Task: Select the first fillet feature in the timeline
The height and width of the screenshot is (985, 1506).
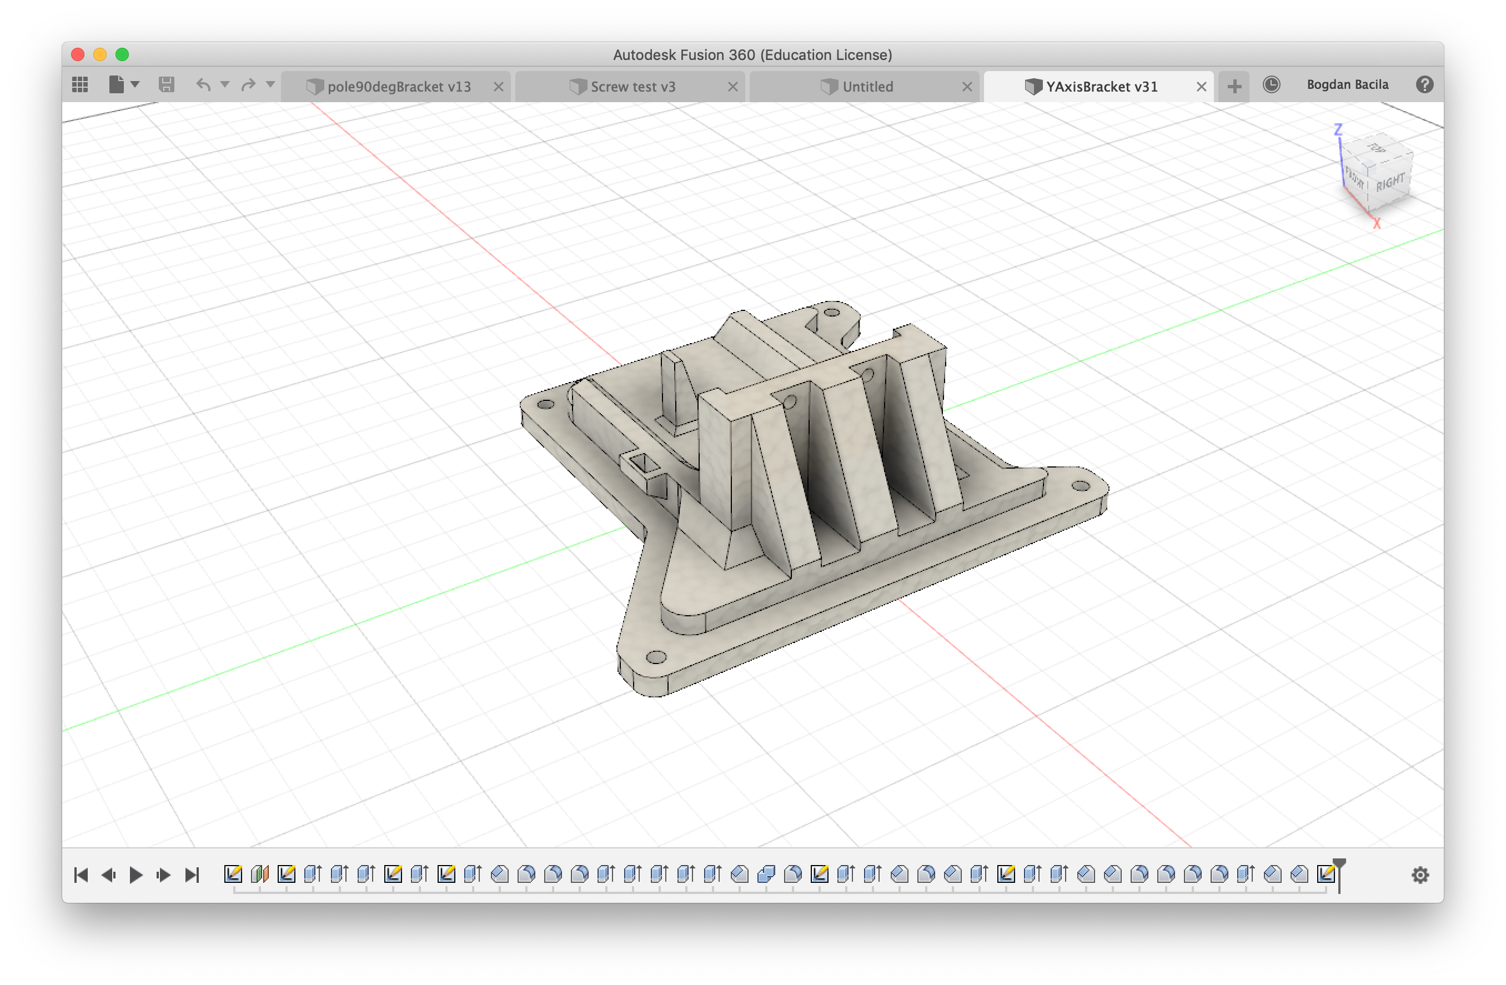Action: [x=526, y=873]
